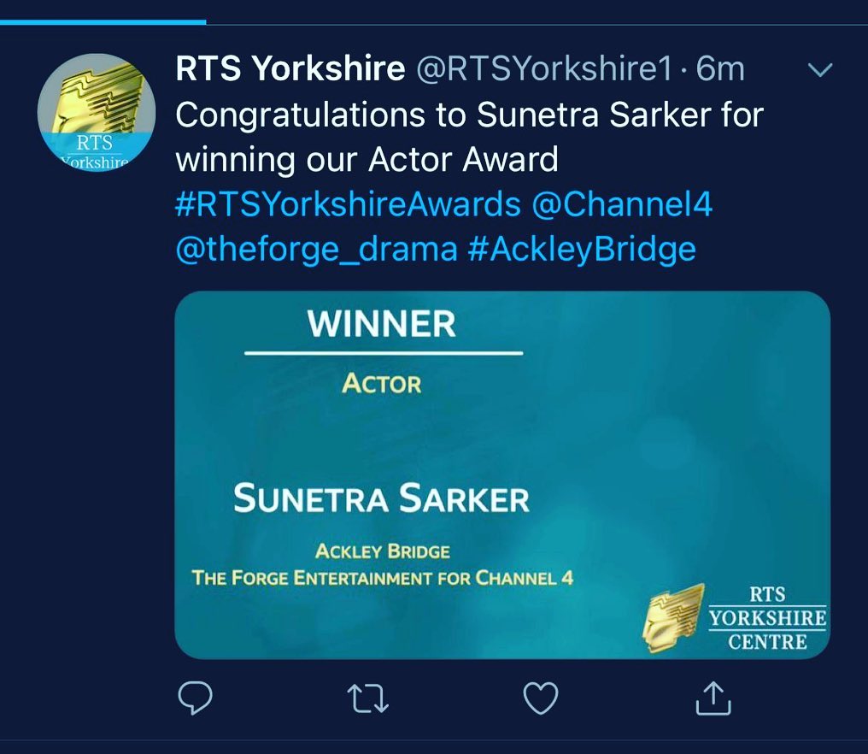
Task: Click the RTS Yorkshire display name
Action: pyautogui.click(x=290, y=70)
